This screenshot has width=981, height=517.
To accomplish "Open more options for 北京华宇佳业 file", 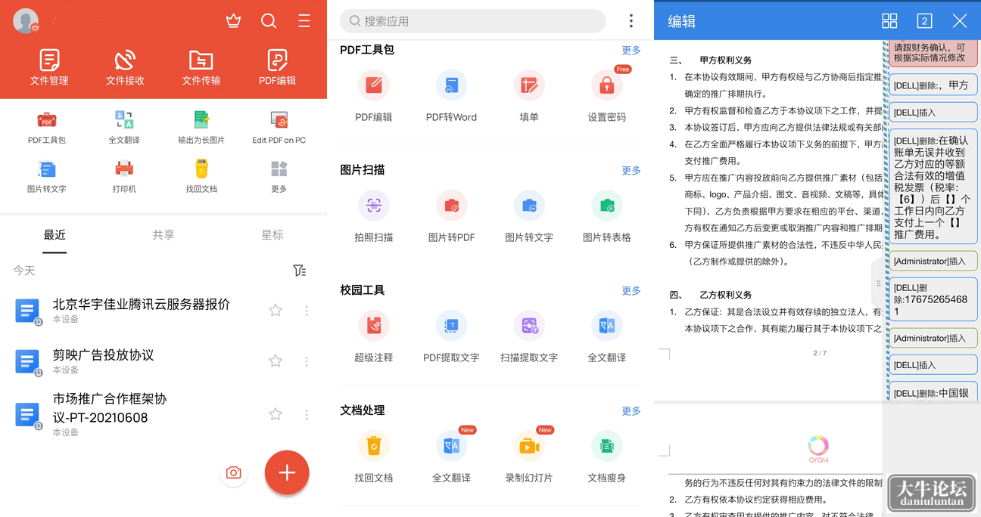I will (x=307, y=311).
